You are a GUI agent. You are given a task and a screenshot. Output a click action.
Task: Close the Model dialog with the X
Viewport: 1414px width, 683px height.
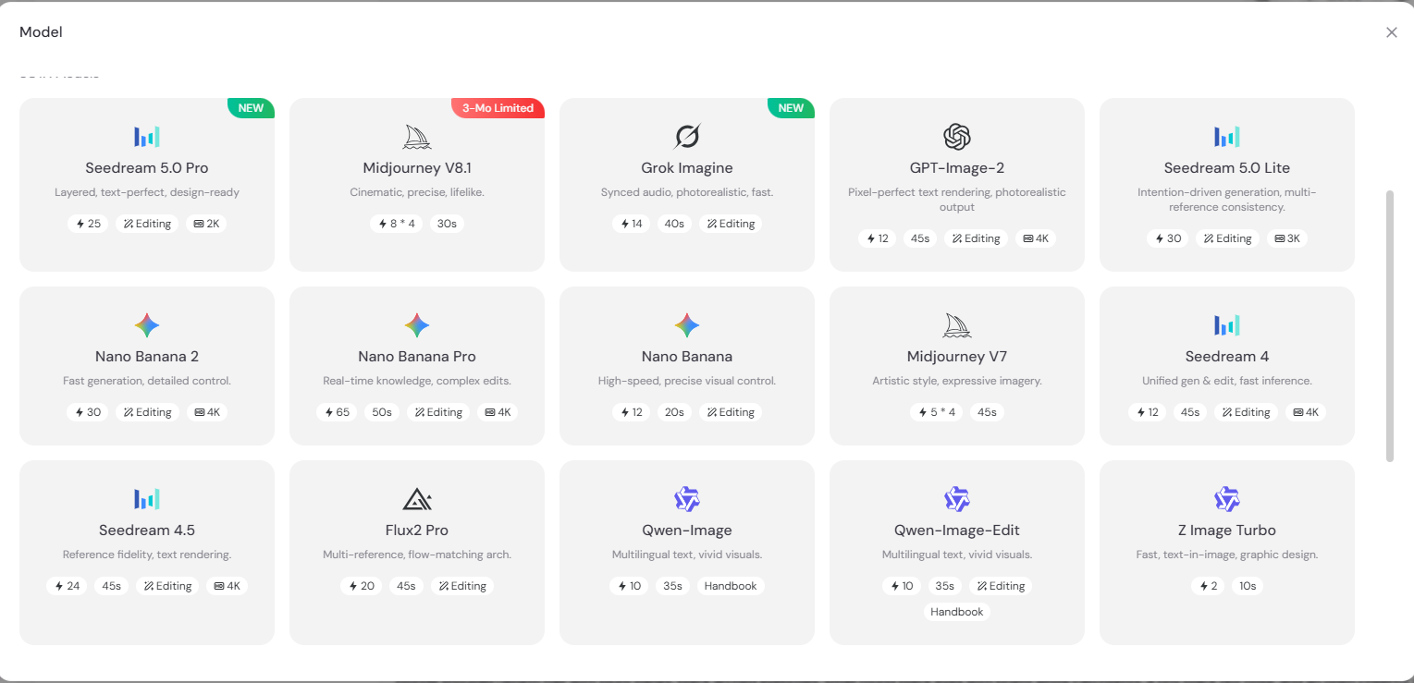tap(1392, 32)
